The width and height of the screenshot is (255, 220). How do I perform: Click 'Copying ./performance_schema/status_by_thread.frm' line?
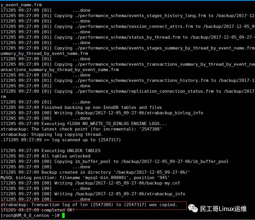pyautogui.click(x=128, y=37)
